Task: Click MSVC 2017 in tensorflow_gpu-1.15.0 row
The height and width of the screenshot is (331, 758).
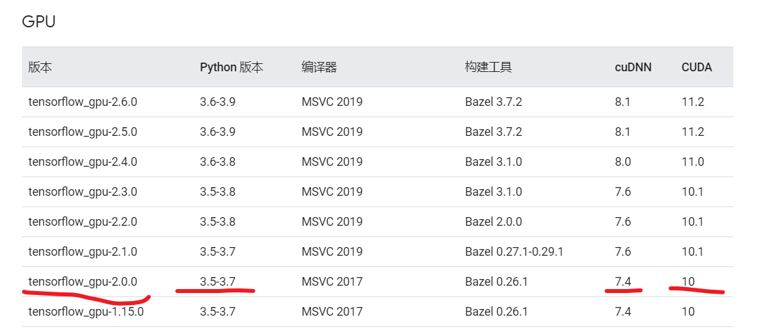Action: point(332,312)
